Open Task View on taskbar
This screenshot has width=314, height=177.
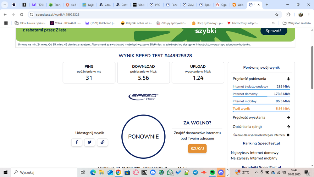(82, 172)
